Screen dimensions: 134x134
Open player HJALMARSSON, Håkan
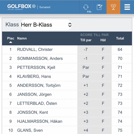(x=40, y=121)
